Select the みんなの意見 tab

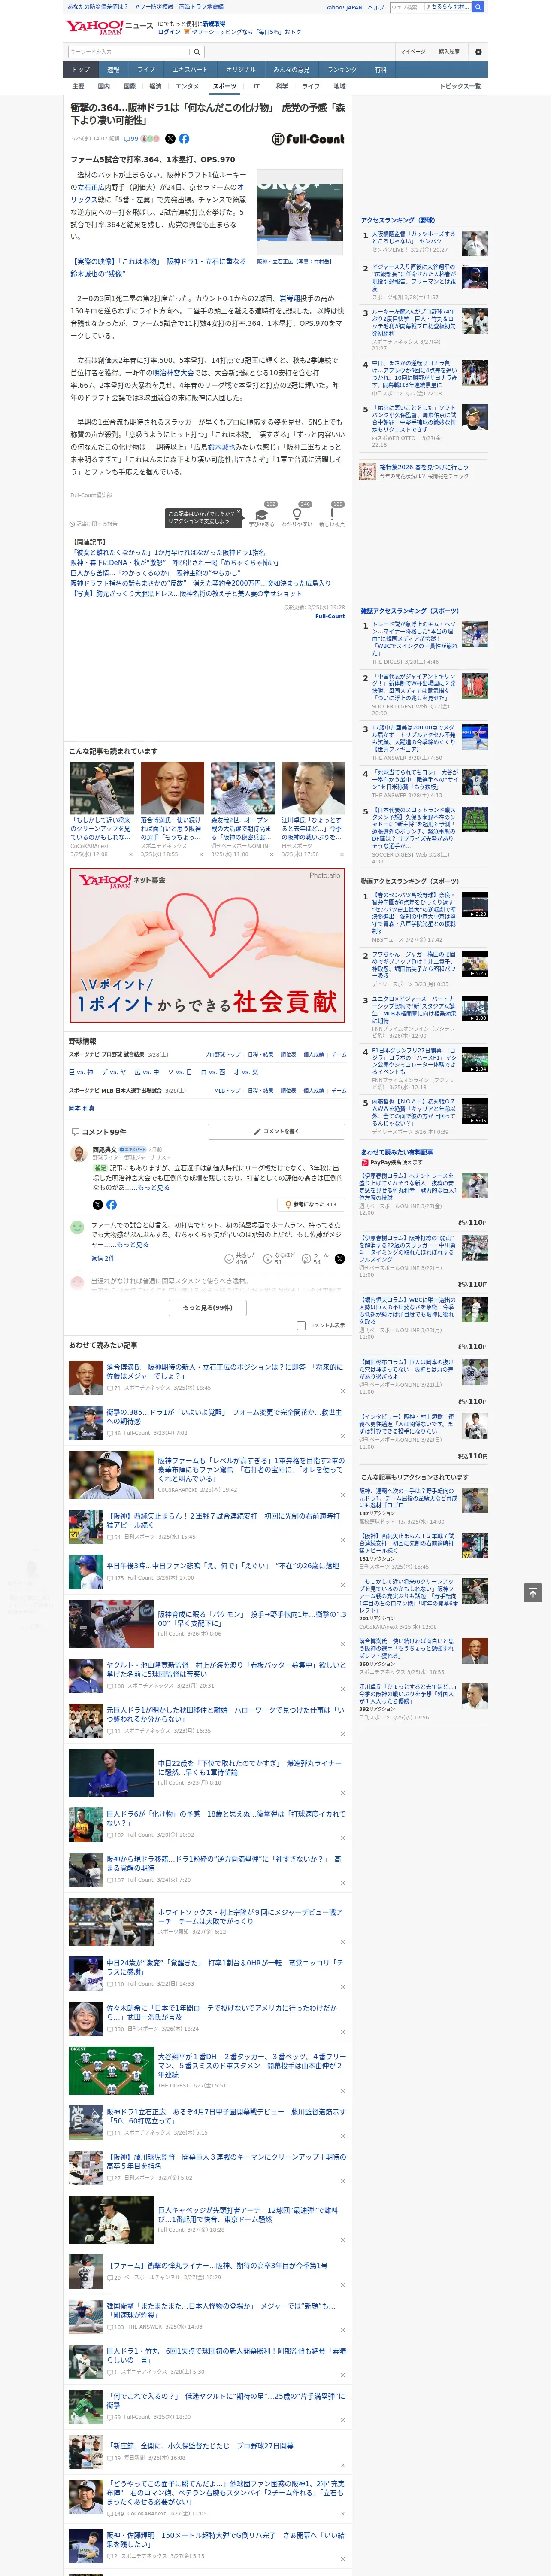coord(292,69)
